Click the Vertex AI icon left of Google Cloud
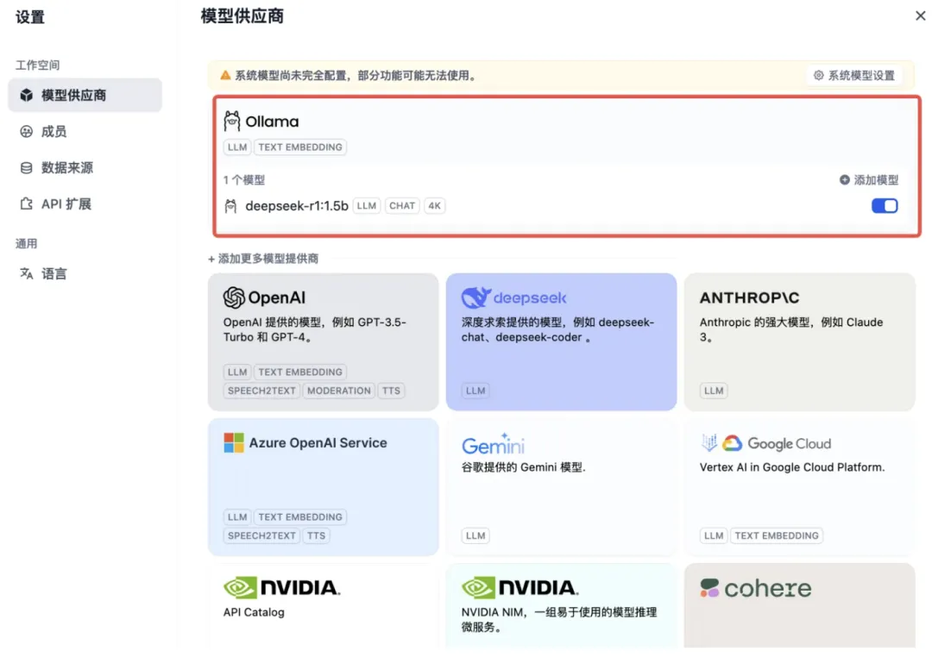Screen dimensions: 932x657 coord(708,442)
